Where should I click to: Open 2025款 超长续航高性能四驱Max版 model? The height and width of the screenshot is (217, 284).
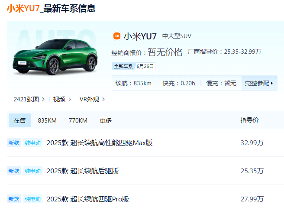[100, 143]
